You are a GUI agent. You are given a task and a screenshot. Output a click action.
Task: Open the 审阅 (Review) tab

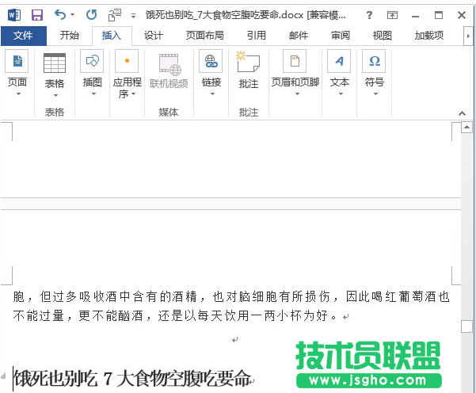click(340, 36)
